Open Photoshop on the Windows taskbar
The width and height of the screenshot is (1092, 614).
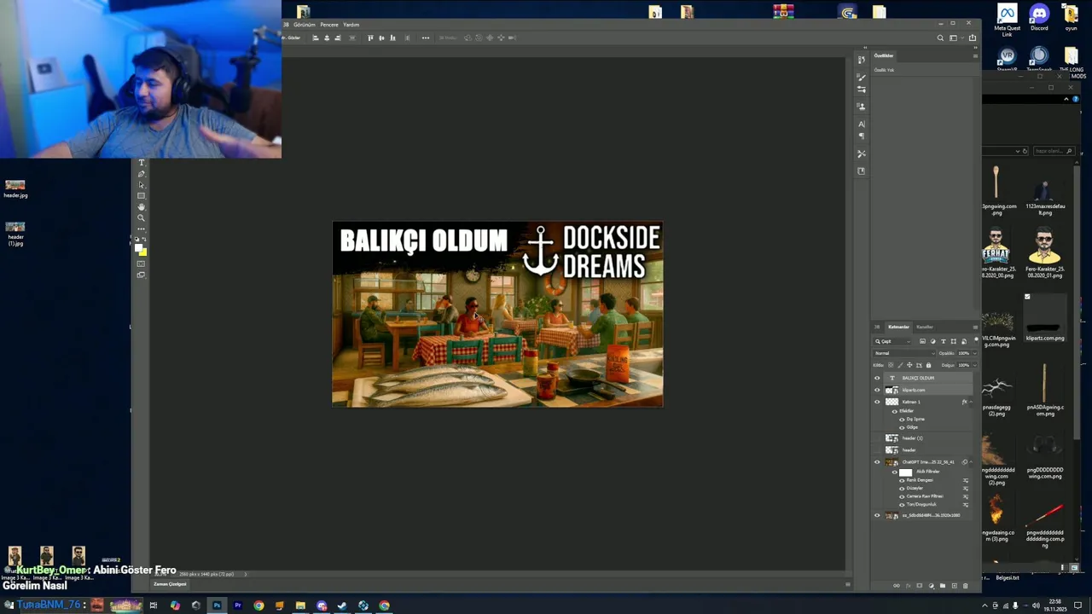coord(217,605)
